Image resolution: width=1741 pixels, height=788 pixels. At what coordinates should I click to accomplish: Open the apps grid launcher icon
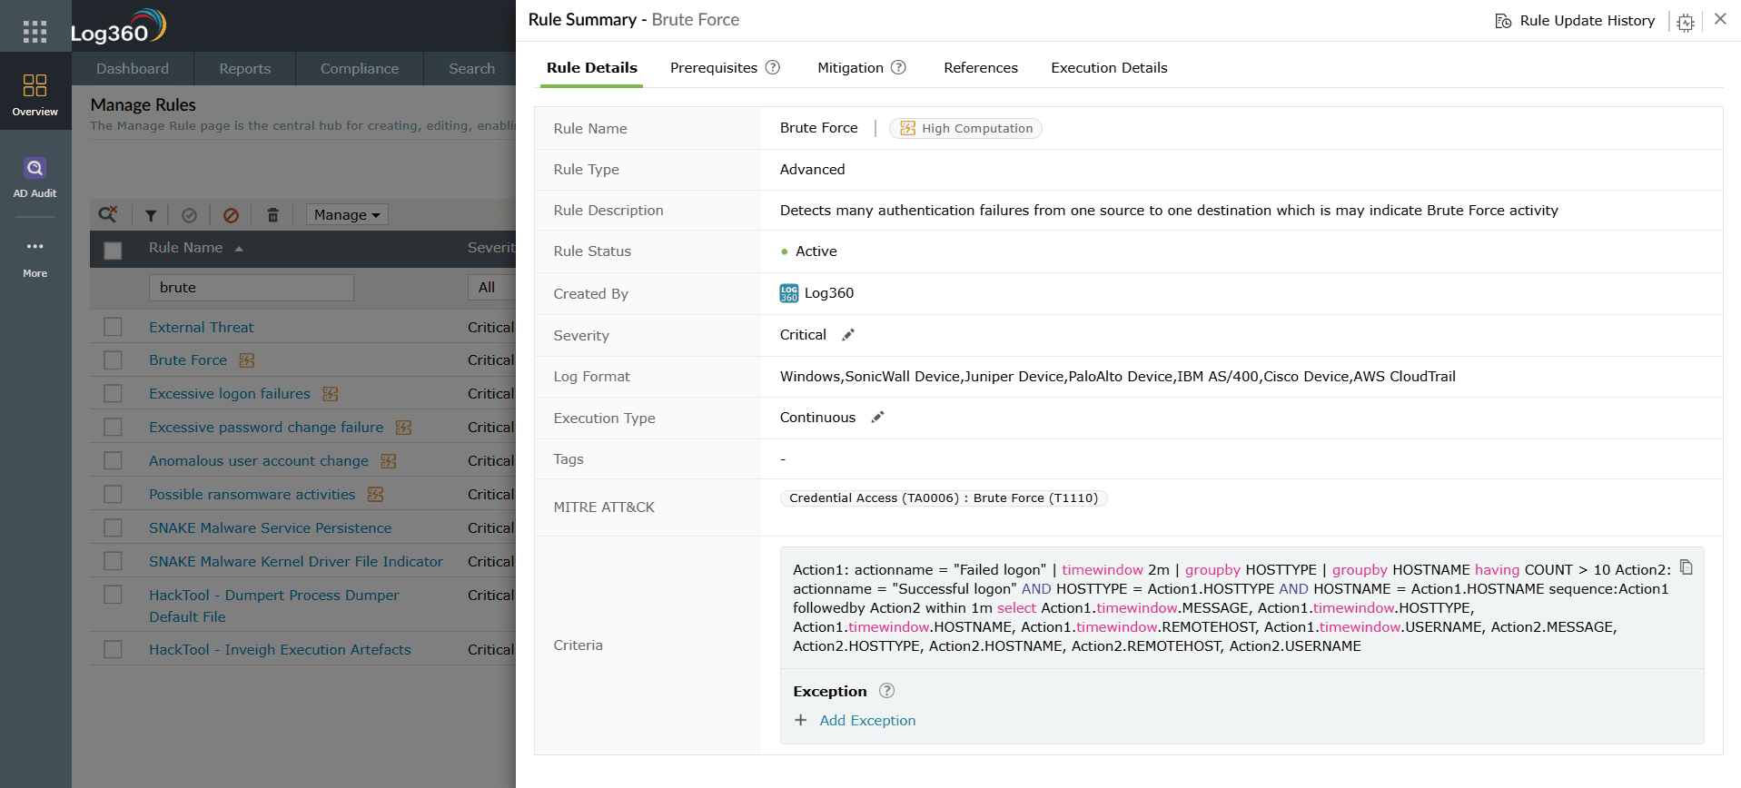click(x=35, y=32)
